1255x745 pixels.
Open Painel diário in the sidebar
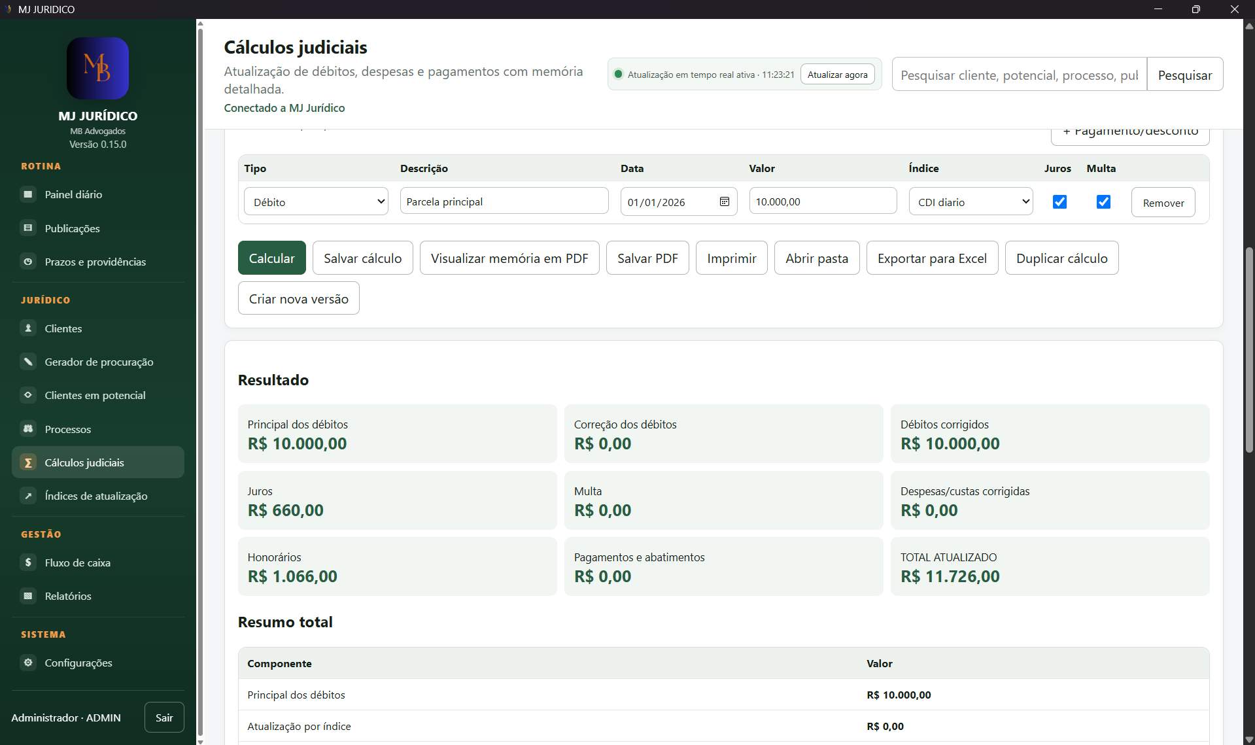tap(98, 194)
